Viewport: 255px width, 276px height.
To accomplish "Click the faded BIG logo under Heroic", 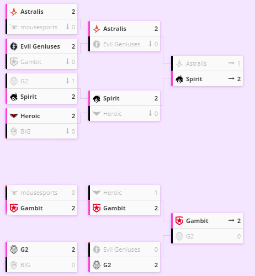I will click(14, 131).
